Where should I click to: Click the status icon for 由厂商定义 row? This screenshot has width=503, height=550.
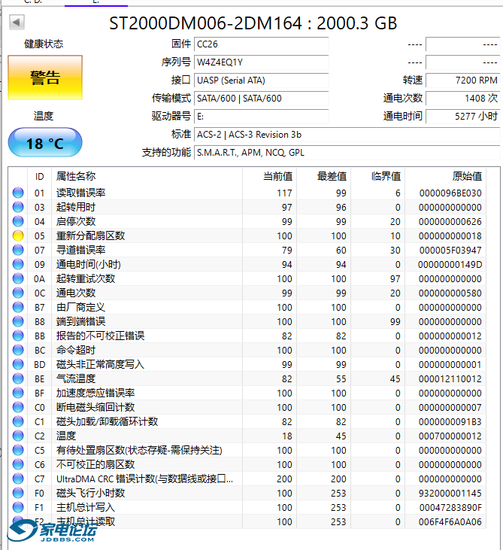point(18,307)
